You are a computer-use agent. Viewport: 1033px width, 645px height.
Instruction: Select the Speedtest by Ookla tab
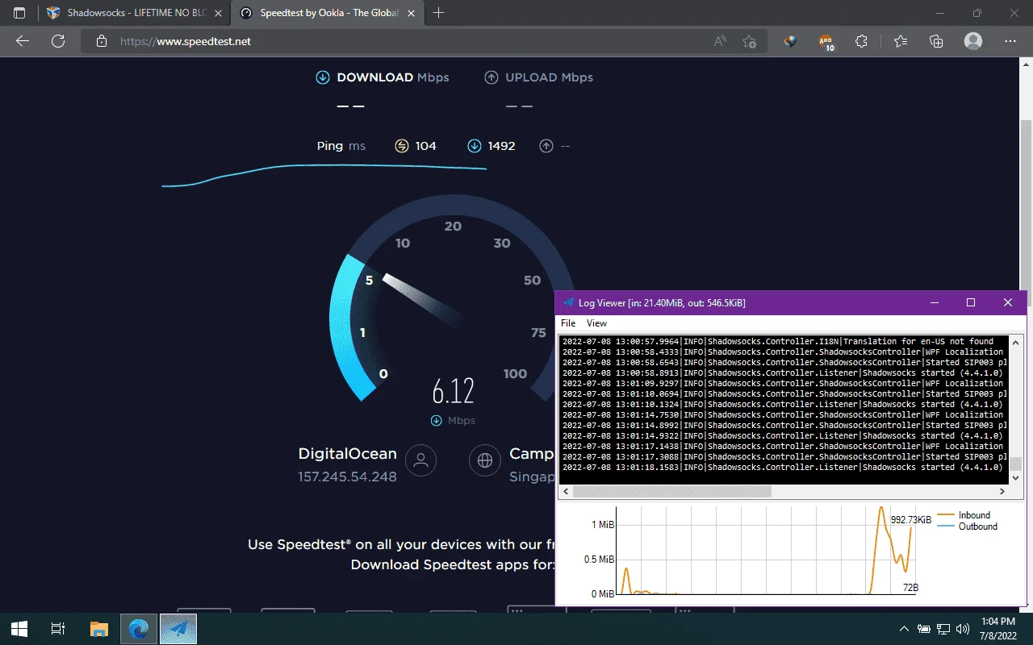[328, 13]
